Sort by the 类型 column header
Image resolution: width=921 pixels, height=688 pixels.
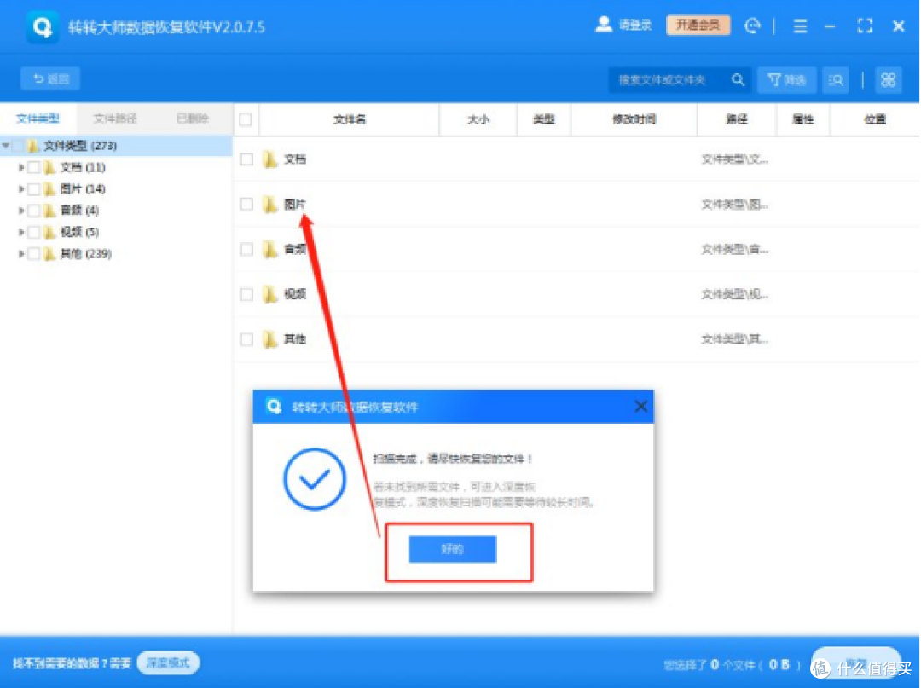click(x=544, y=119)
